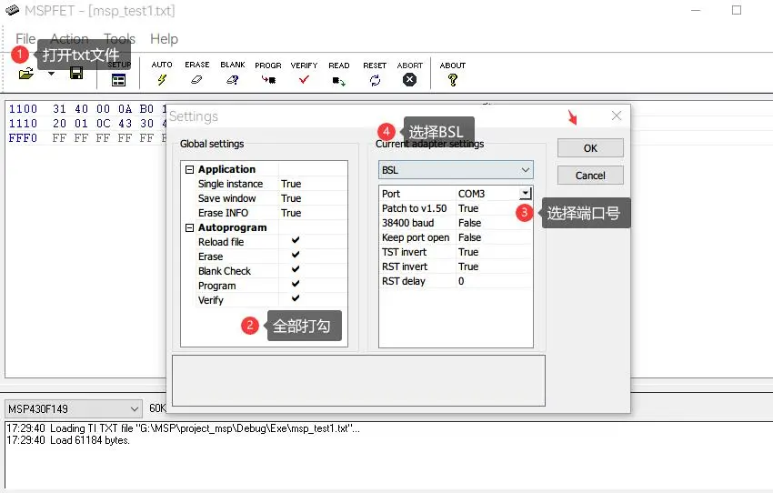Viewport: 773px width, 493px height.
Task: Open the MSP430F149 device dropdown
Action: click(135, 409)
